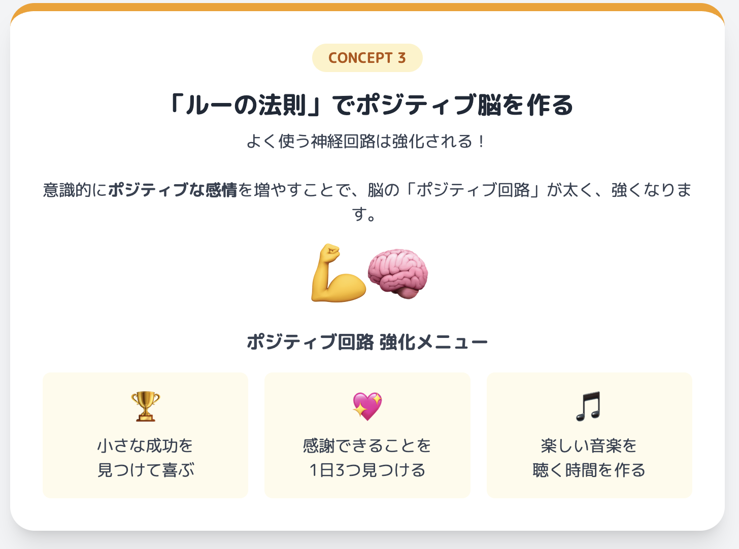Click the text 聴く時間を作る in music card
Image resolution: width=739 pixels, height=549 pixels.
pyautogui.click(x=589, y=470)
